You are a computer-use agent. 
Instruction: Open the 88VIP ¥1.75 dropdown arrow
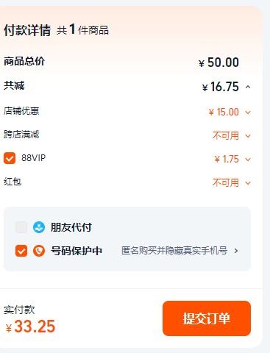coord(248,160)
